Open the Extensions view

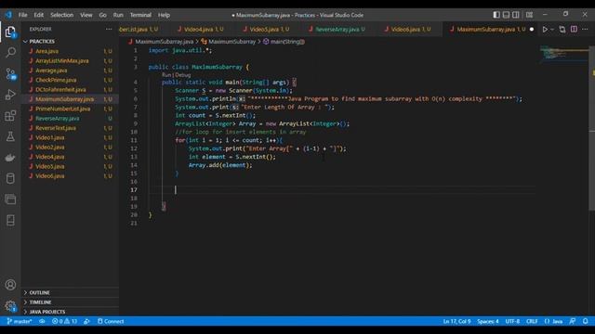10,115
